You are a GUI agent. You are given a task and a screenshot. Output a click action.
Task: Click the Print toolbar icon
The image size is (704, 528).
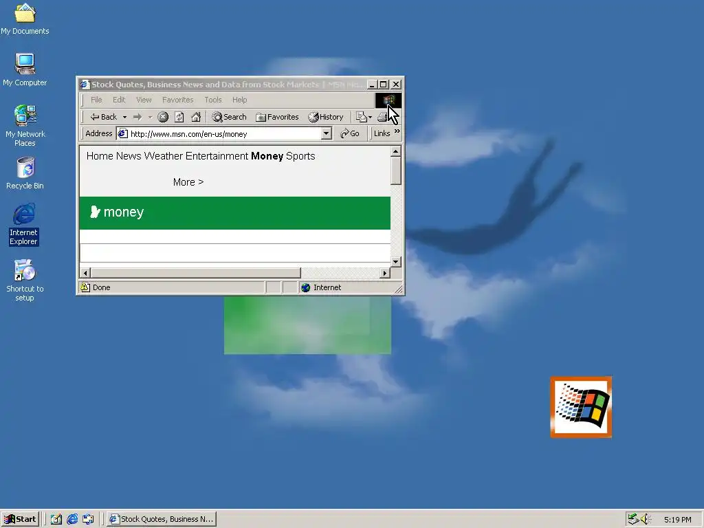pos(382,117)
